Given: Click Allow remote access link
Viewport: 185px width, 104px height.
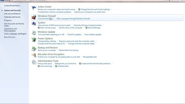Looking at the screenshot, I should (x=48, y=28).
